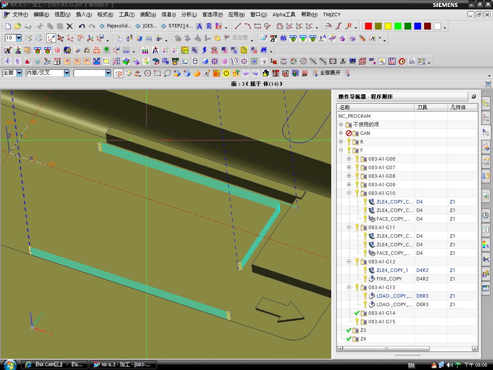
Task: Click the wireframe cube icon in selection bar
Action: pyautogui.click(x=119, y=73)
